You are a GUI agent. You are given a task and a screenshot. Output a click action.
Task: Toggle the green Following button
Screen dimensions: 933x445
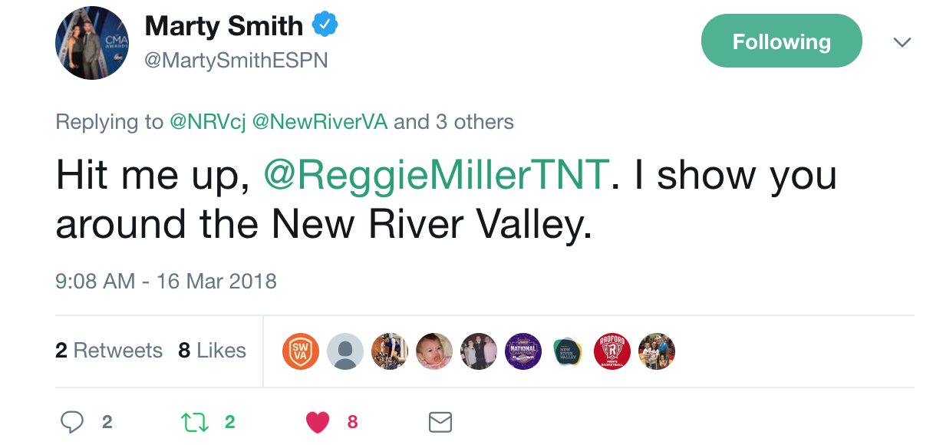pos(781,41)
